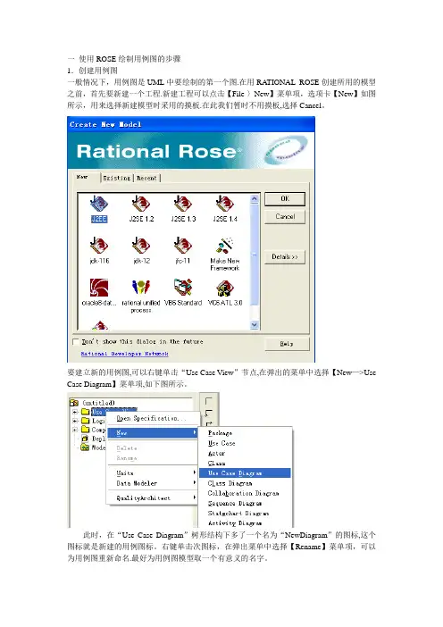
Task: Click the (untitled) model root icon
Action: tap(74, 402)
